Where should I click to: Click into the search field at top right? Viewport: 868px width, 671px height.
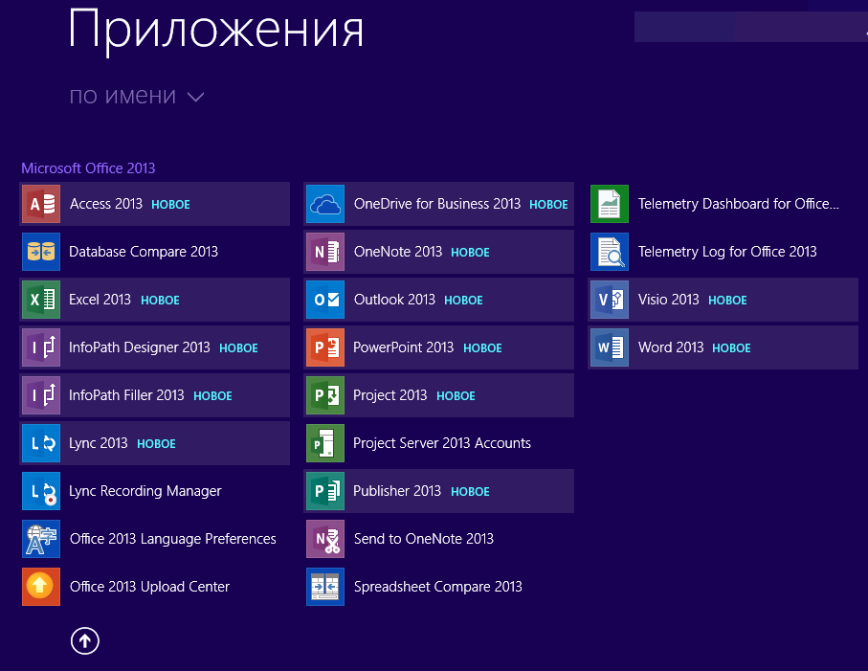click(x=750, y=27)
